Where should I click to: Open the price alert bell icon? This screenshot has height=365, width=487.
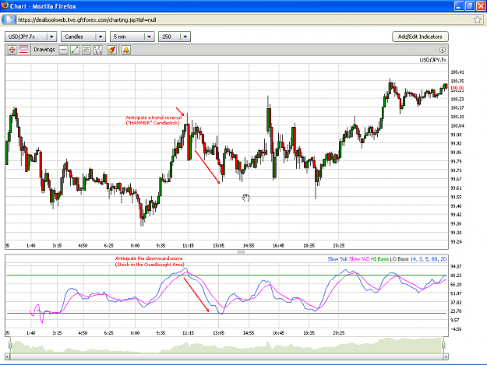[x=126, y=50]
